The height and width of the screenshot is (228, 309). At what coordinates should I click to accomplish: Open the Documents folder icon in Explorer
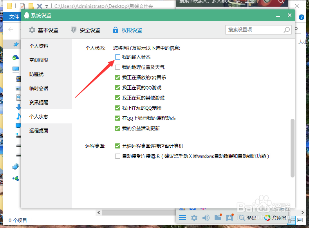(18, 97)
